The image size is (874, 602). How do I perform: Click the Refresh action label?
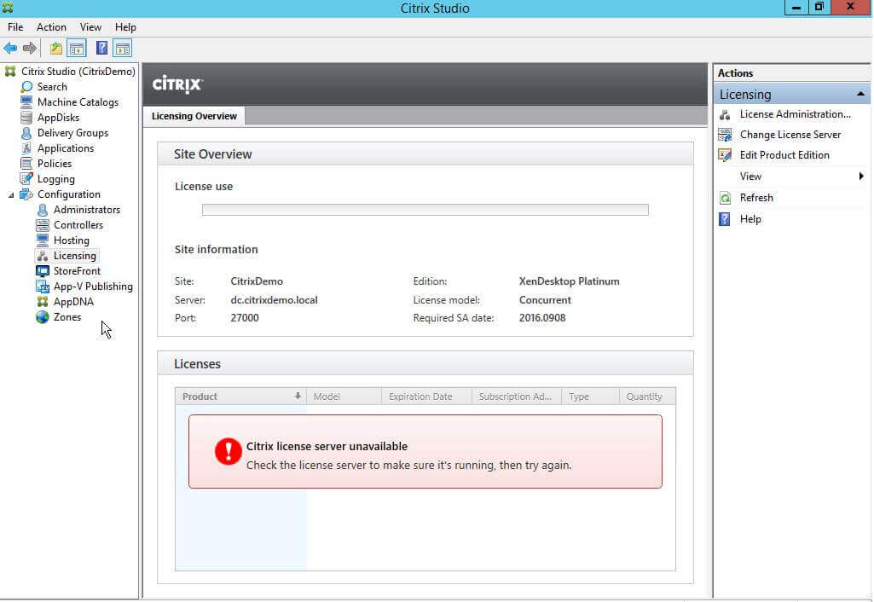click(755, 198)
